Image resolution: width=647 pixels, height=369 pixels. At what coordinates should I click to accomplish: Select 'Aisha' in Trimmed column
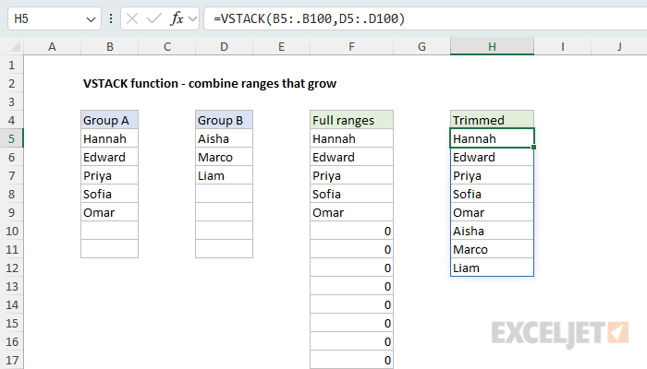point(492,231)
